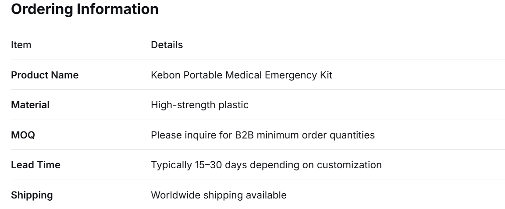Select the Details column header
Image resolution: width=505 pixels, height=209 pixels.
(167, 45)
